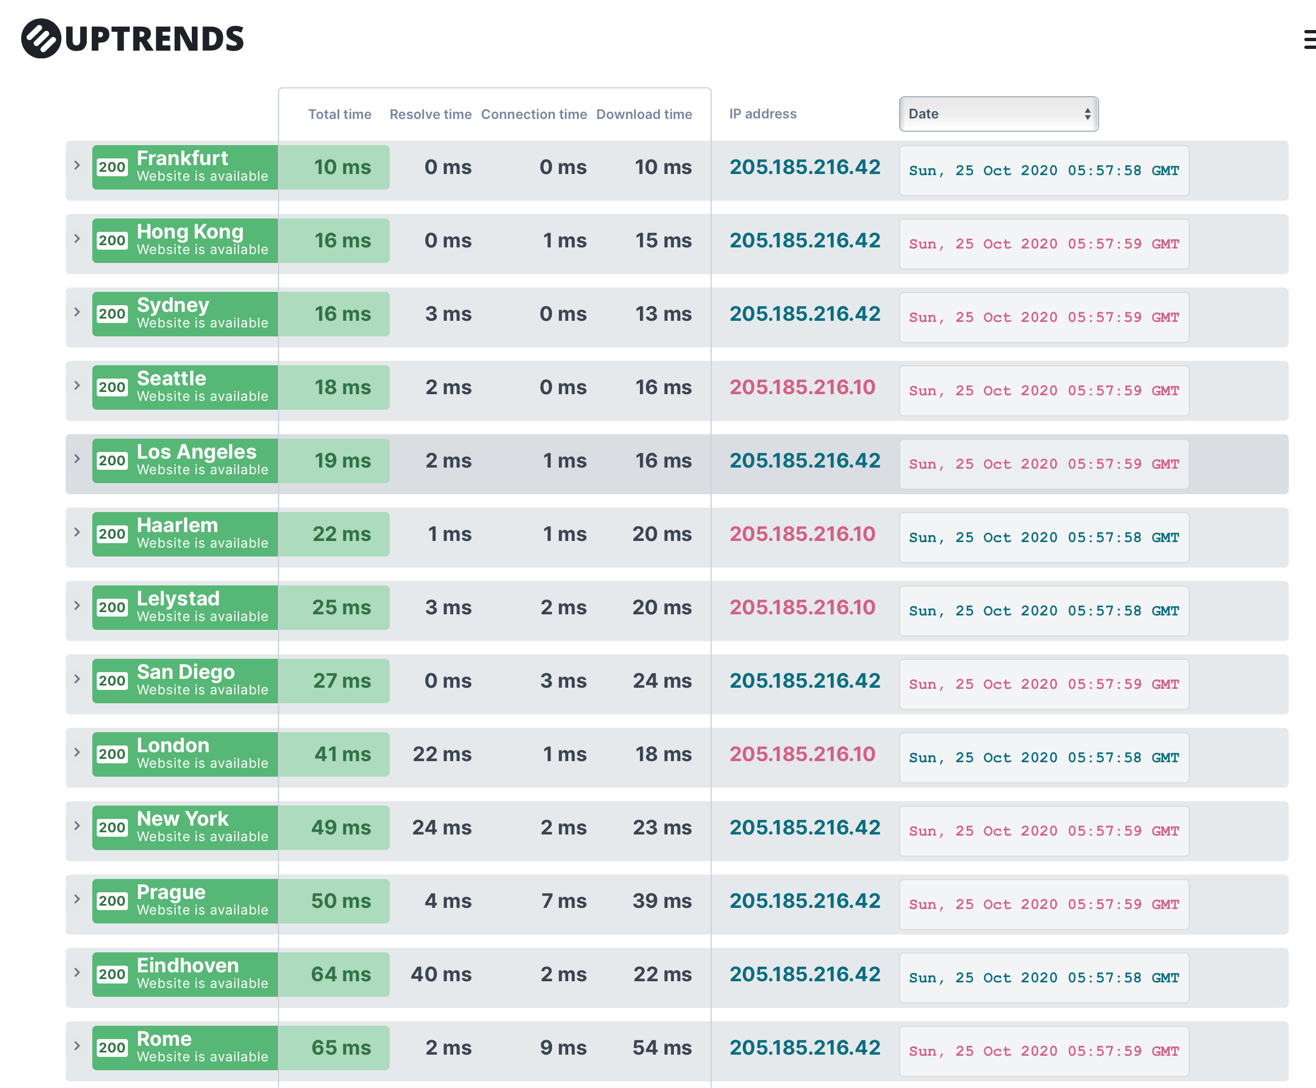Click Haarlem IP address 205.185.216.10

pos(802,534)
